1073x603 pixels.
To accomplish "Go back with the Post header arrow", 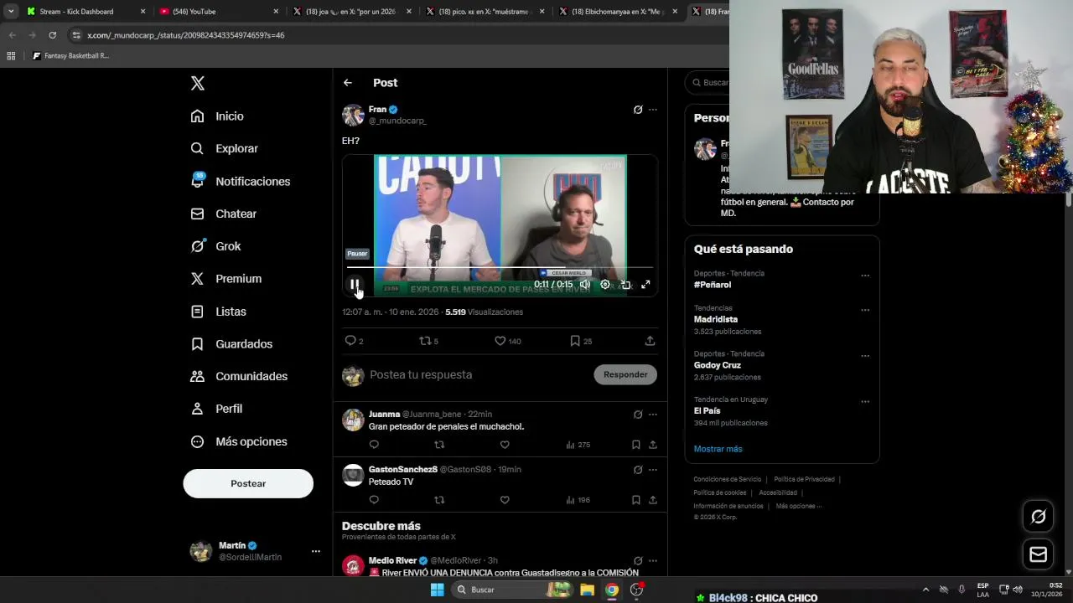I will 348,83.
